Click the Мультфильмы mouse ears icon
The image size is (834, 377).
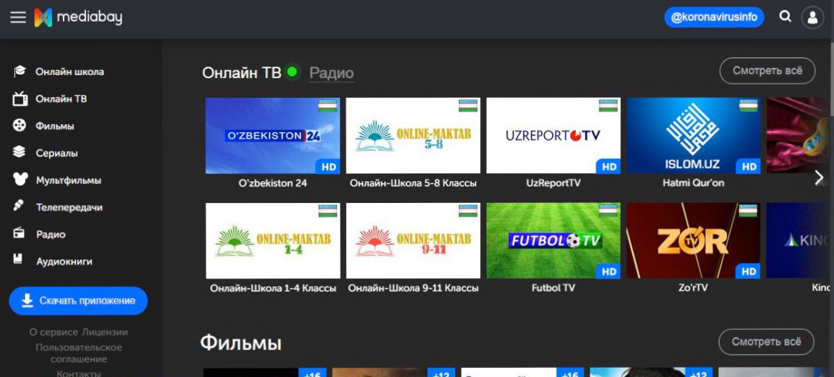(20, 179)
